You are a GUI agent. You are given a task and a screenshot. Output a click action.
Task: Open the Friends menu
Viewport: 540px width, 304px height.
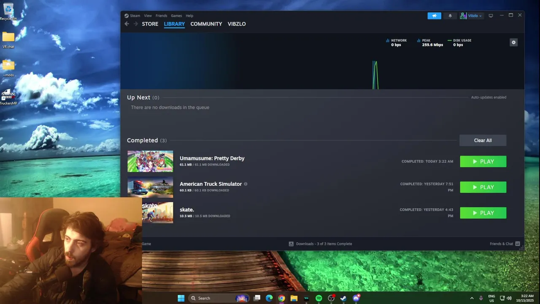pyautogui.click(x=161, y=16)
